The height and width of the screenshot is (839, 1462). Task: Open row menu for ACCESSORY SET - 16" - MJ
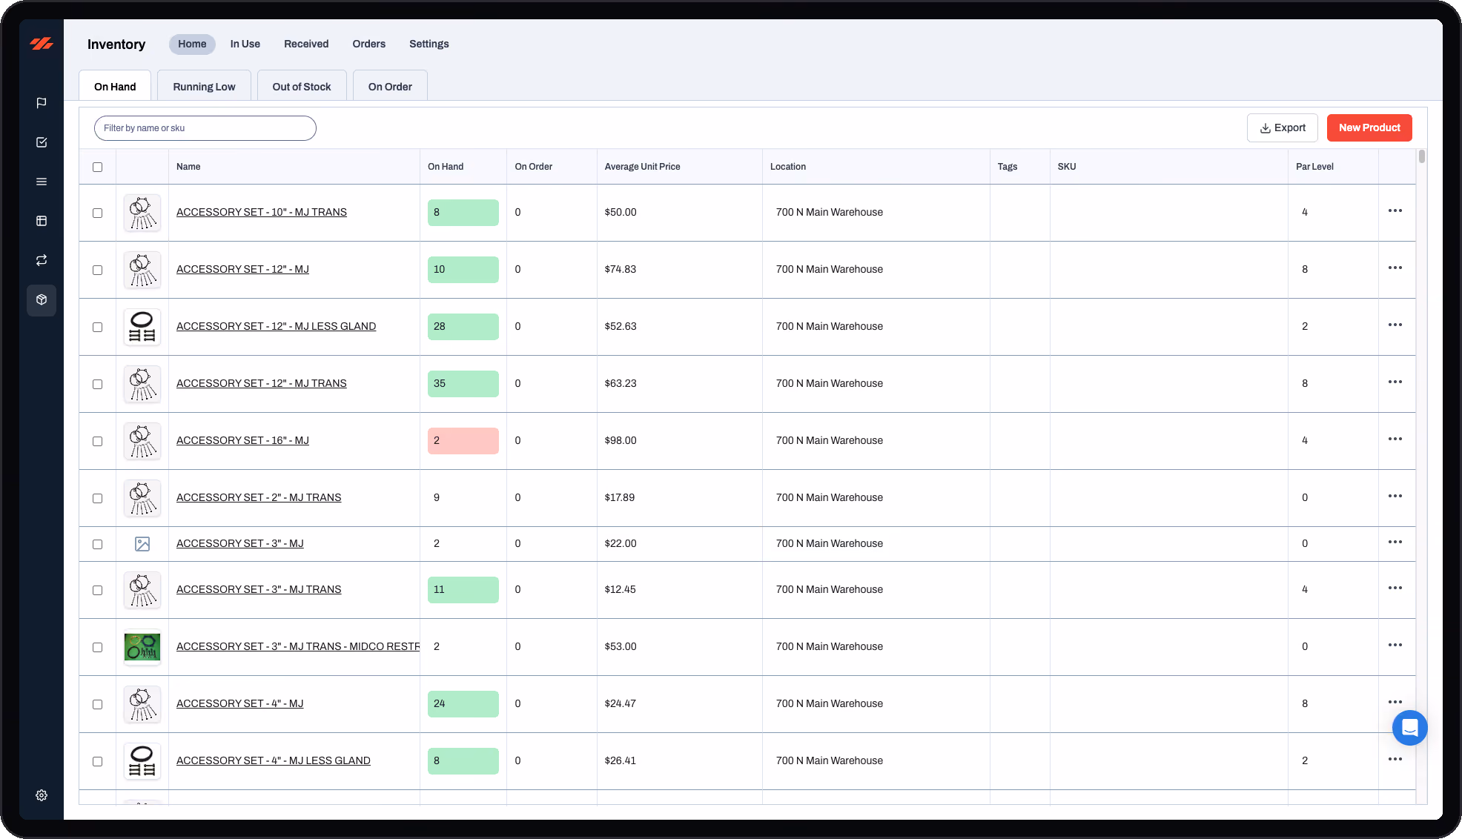click(1395, 440)
